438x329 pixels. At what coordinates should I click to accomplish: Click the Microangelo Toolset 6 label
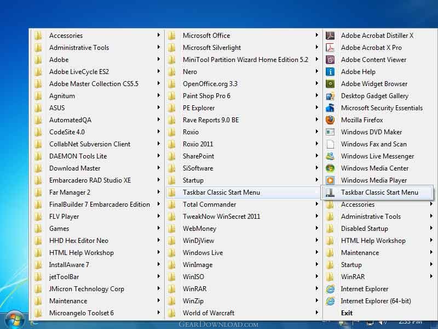coord(81,313)
